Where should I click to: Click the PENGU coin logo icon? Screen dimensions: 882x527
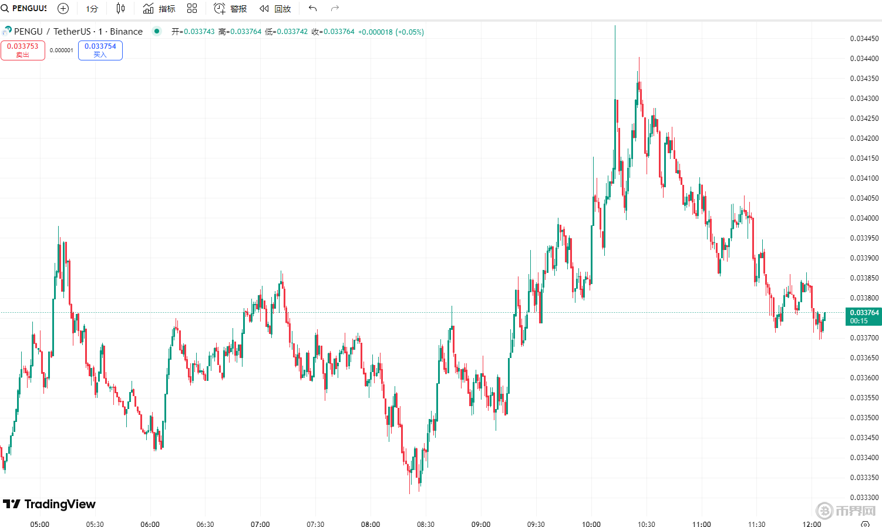[x=7, y=31]
